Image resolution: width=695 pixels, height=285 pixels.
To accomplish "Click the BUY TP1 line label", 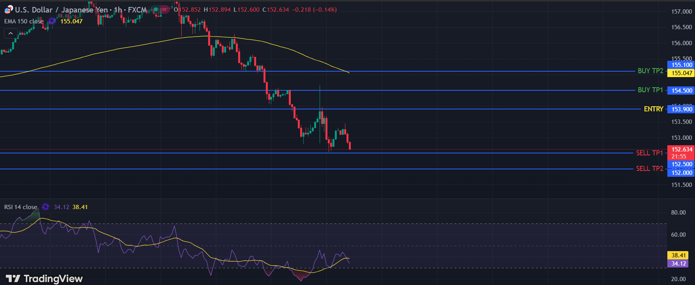I will [x=650, y=90].
